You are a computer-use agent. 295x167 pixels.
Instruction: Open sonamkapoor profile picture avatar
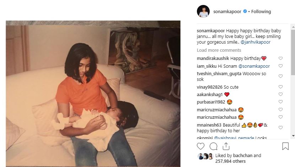[x=203, y=11]
